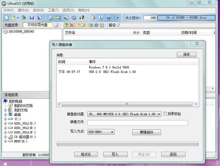The image size is (220, 166).
Task: Click the Info toolbar icon
Action: pos(101,18)
